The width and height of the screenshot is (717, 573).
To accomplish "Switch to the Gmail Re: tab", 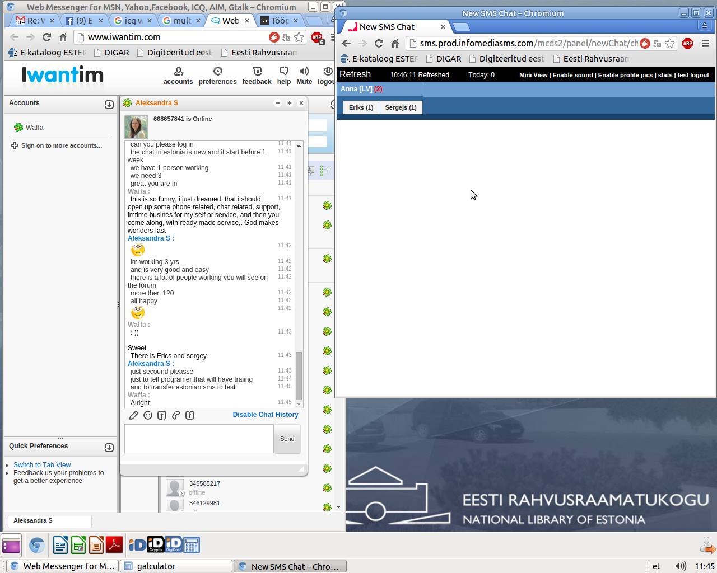I will coord(35,21).
